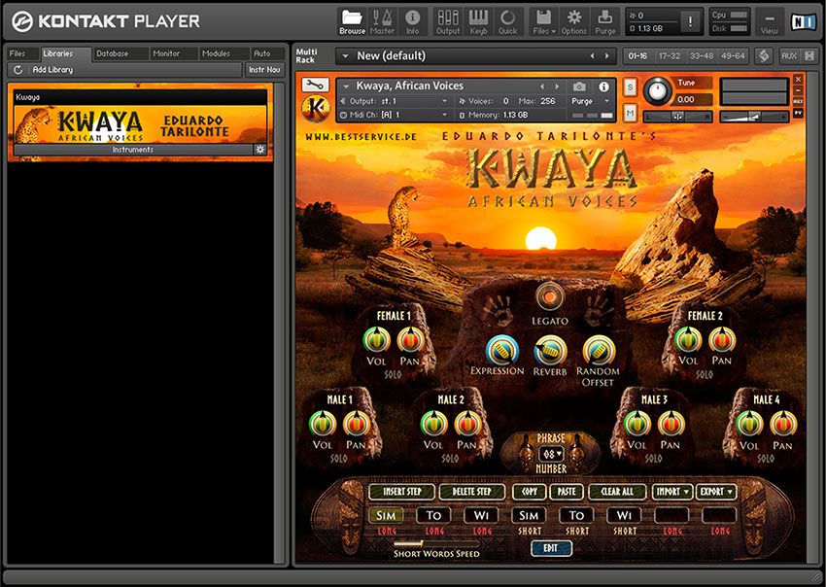This screenshot has width=826, height=587.
Task: Switch to the Auto tab
Action: pyautogui.click(x=262, y=53)
